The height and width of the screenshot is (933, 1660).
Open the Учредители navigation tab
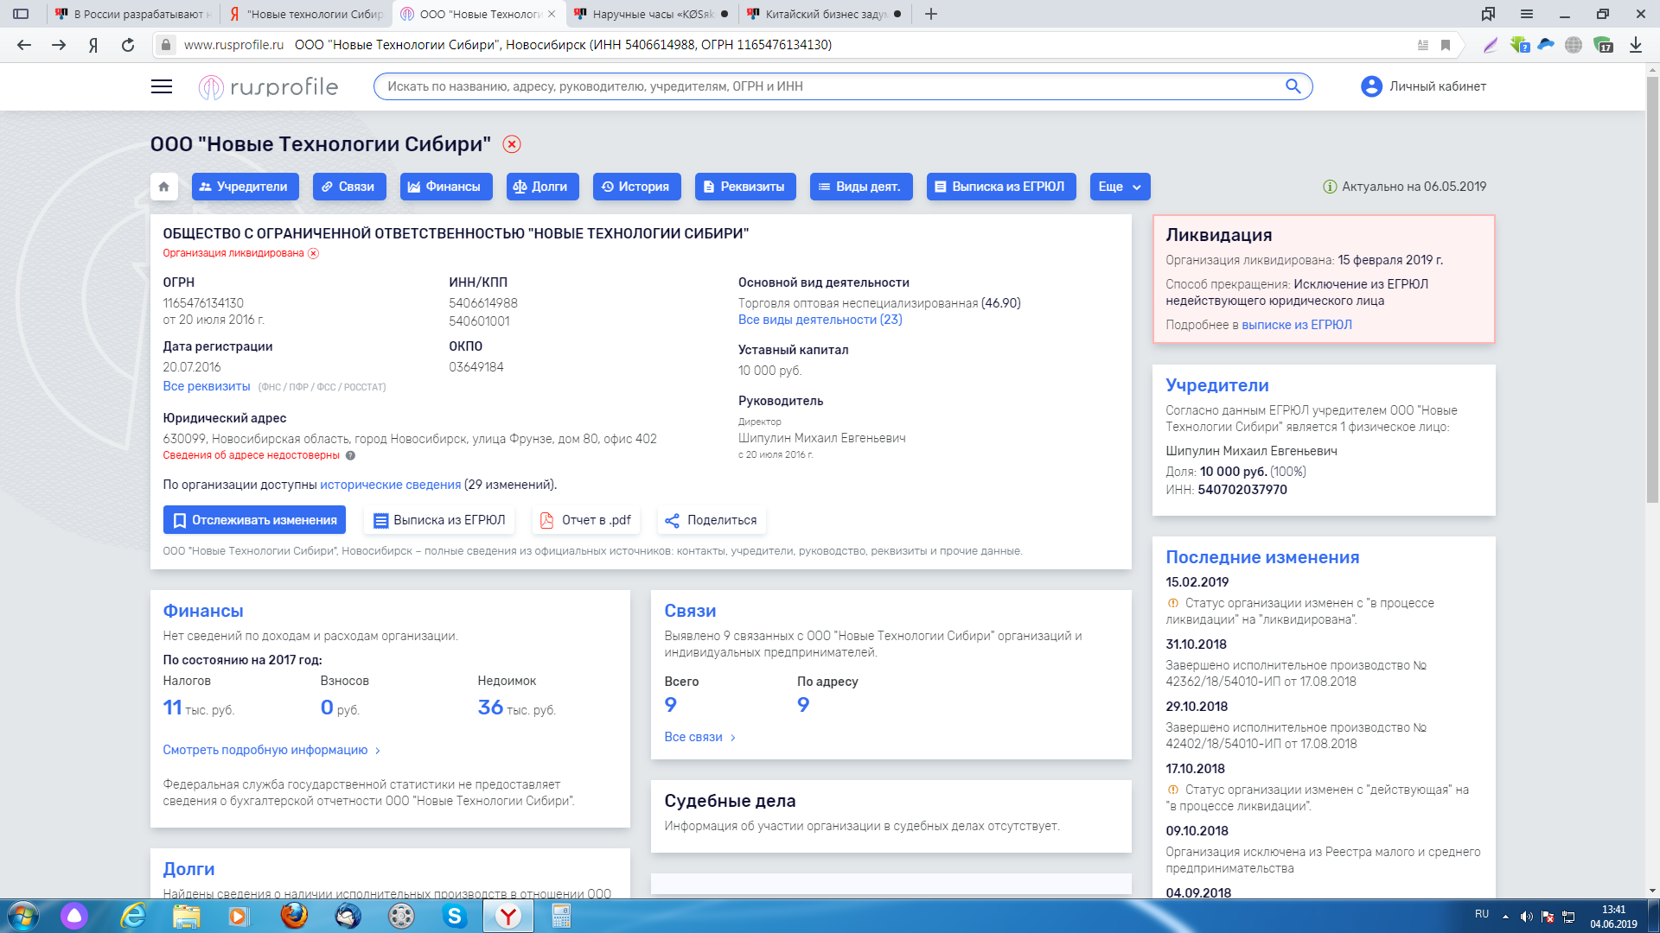tap(245, 187)
